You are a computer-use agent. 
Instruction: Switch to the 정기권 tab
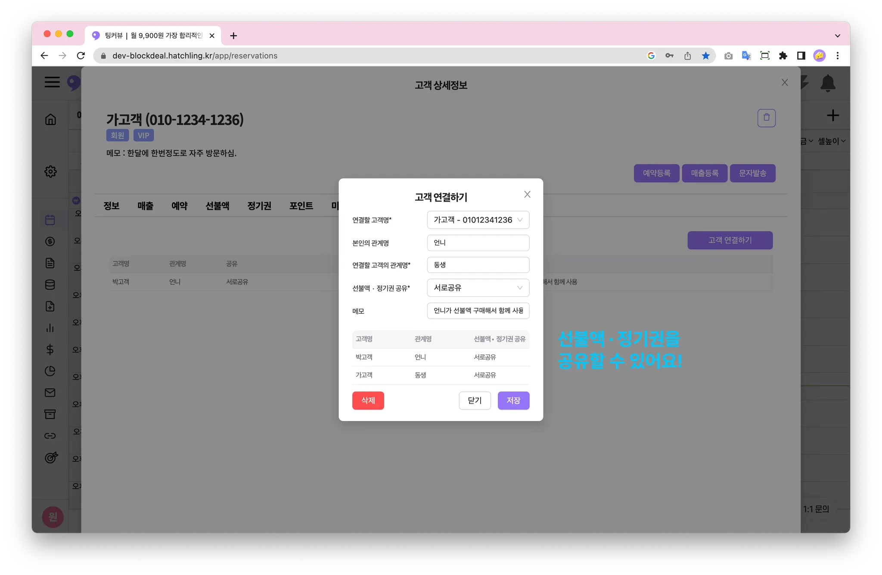click(x=259, y=206)
